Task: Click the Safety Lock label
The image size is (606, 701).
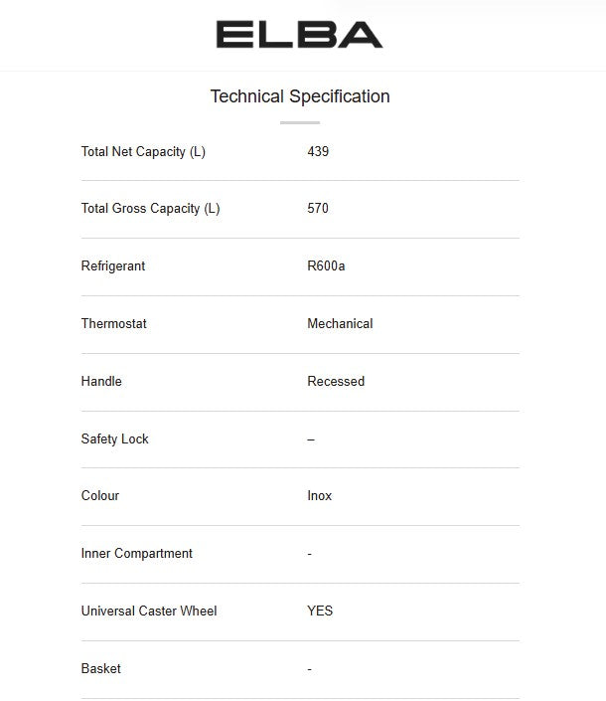Action: [x=114, y=439]
